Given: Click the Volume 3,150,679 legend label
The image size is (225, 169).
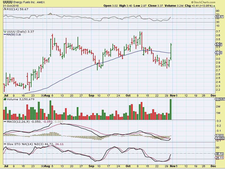Looking at the screenshot, I should pyautogui.click(x=21, y=99).
